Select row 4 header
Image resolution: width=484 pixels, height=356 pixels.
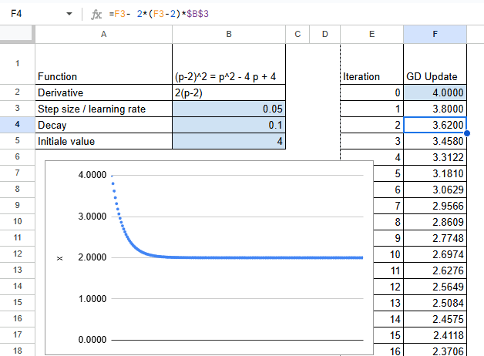(17, 125)
